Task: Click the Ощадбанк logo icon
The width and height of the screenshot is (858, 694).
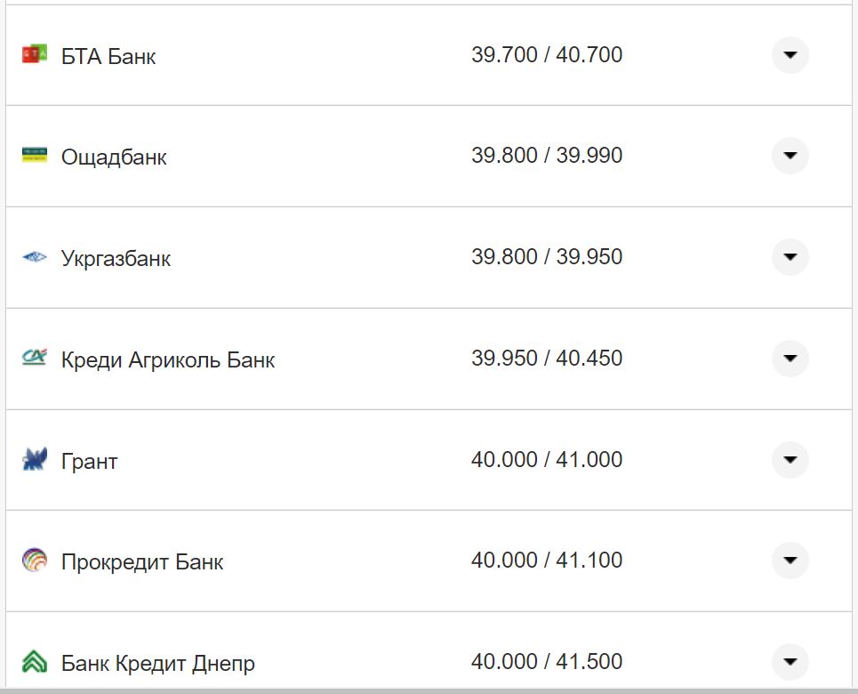Action: click(34, 155)
